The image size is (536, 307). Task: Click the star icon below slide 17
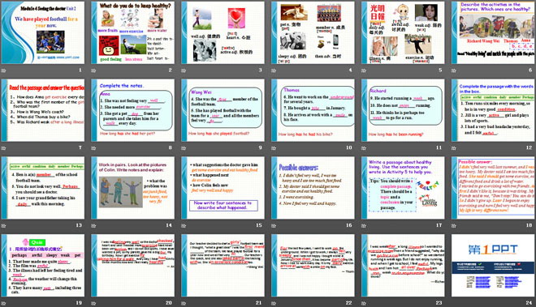(364, 226)
